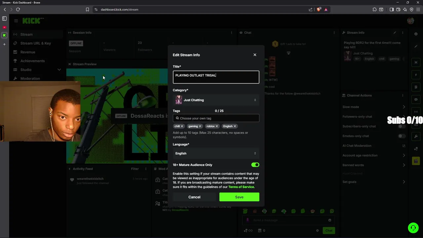
Task: Open the emoji picker in message box
Action: (x=329, y=220)
